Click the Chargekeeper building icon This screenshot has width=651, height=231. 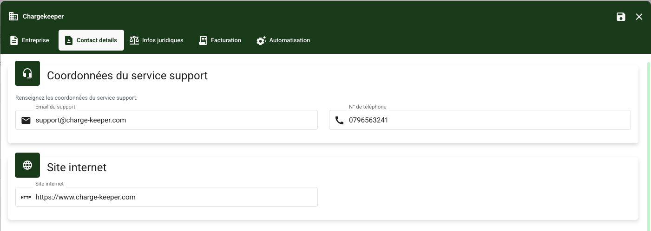(x=13, y=16)
